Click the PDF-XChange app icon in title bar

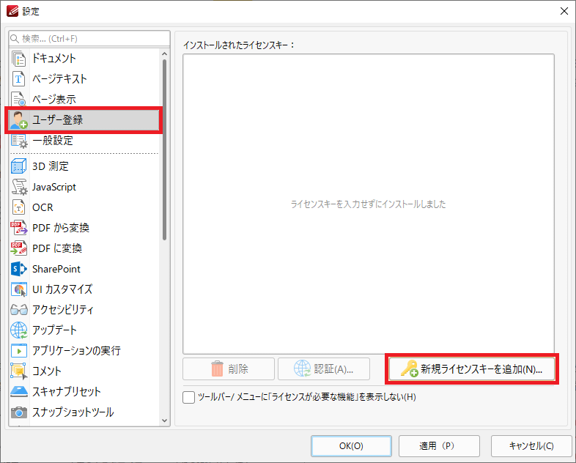[x=12, y=12]
